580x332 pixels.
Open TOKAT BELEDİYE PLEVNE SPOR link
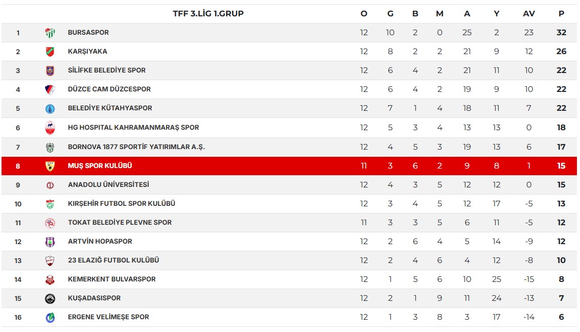(x=120, y=223)
